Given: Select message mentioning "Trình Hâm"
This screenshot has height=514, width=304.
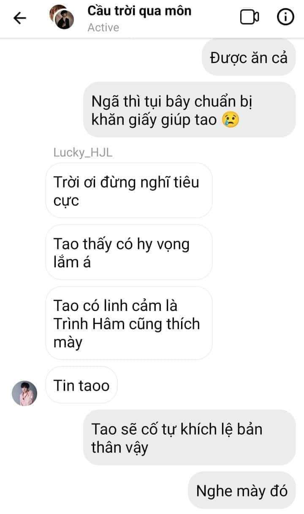Looking at the screenshot, I should (129, 323).
